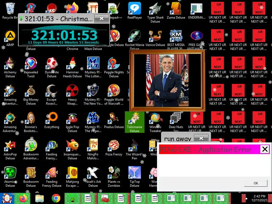Open Mahjong Escape shortcut
The width and height of the screenshot is (272, 204).
pyautogui.click(x=72, y=177)
